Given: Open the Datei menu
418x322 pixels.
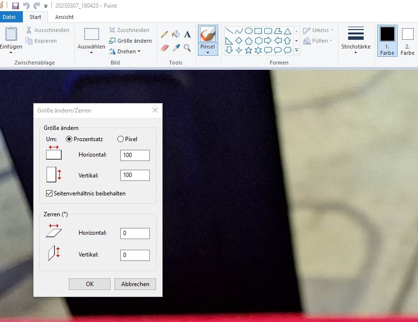Looking at the screenshot, I should [x=9, y=17].
